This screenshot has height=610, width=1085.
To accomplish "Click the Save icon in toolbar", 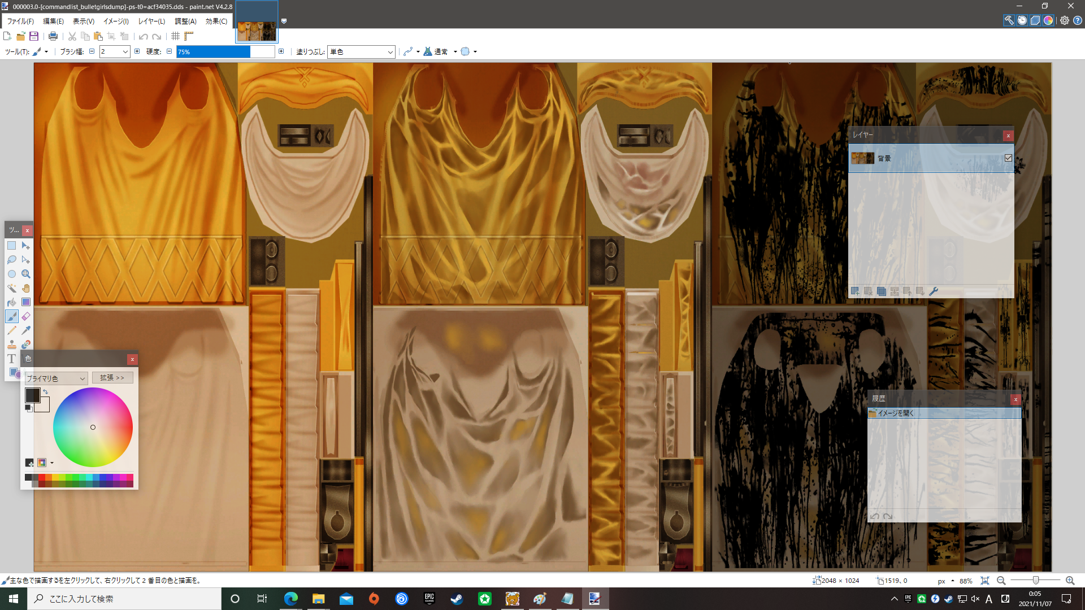I will 34,36.
